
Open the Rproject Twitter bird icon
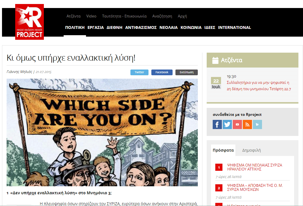(227, 124)
